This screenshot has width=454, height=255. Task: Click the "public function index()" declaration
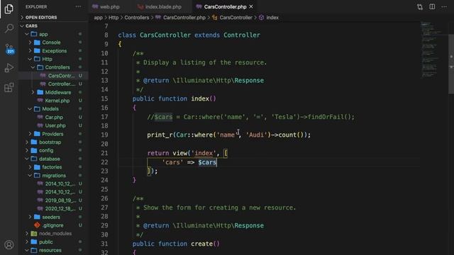pos(174,99)
